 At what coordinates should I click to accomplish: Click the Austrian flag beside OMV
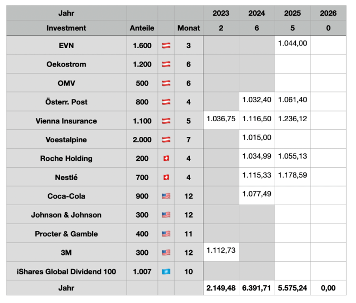pos(166,83)
